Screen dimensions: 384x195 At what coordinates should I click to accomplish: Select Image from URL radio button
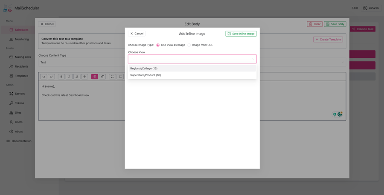pos(189,45)
